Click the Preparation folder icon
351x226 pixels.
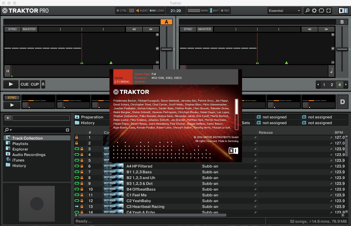point(77,117)
